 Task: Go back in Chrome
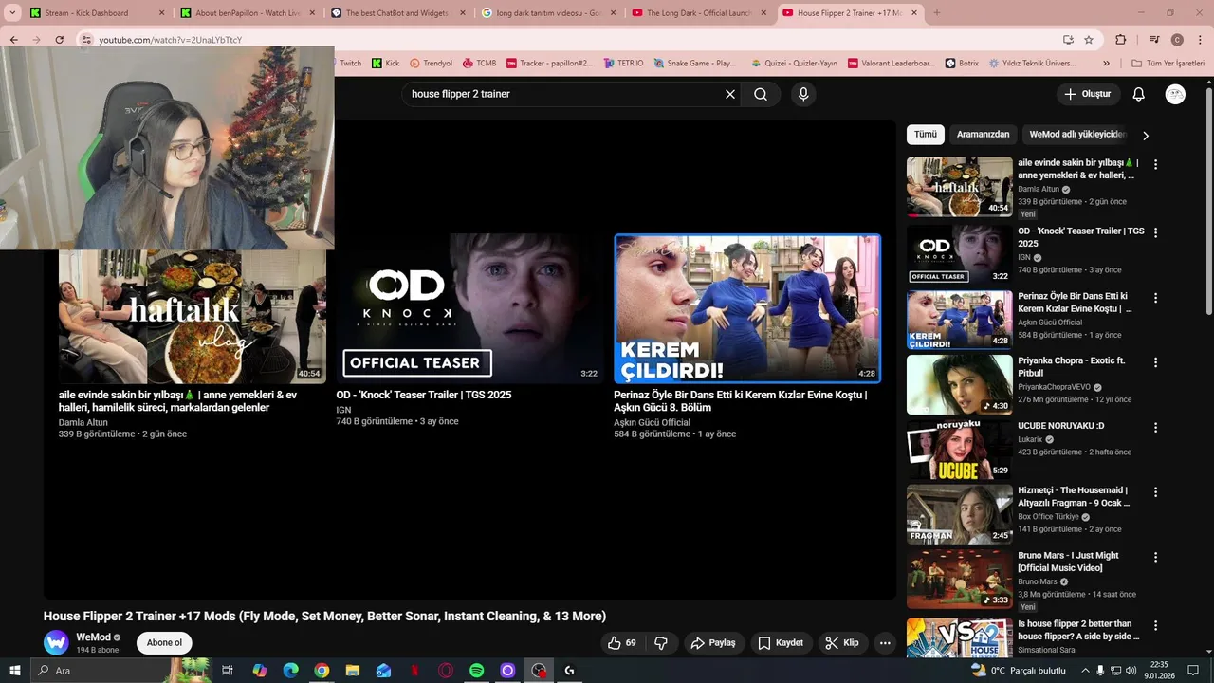[x=14, y=40]
